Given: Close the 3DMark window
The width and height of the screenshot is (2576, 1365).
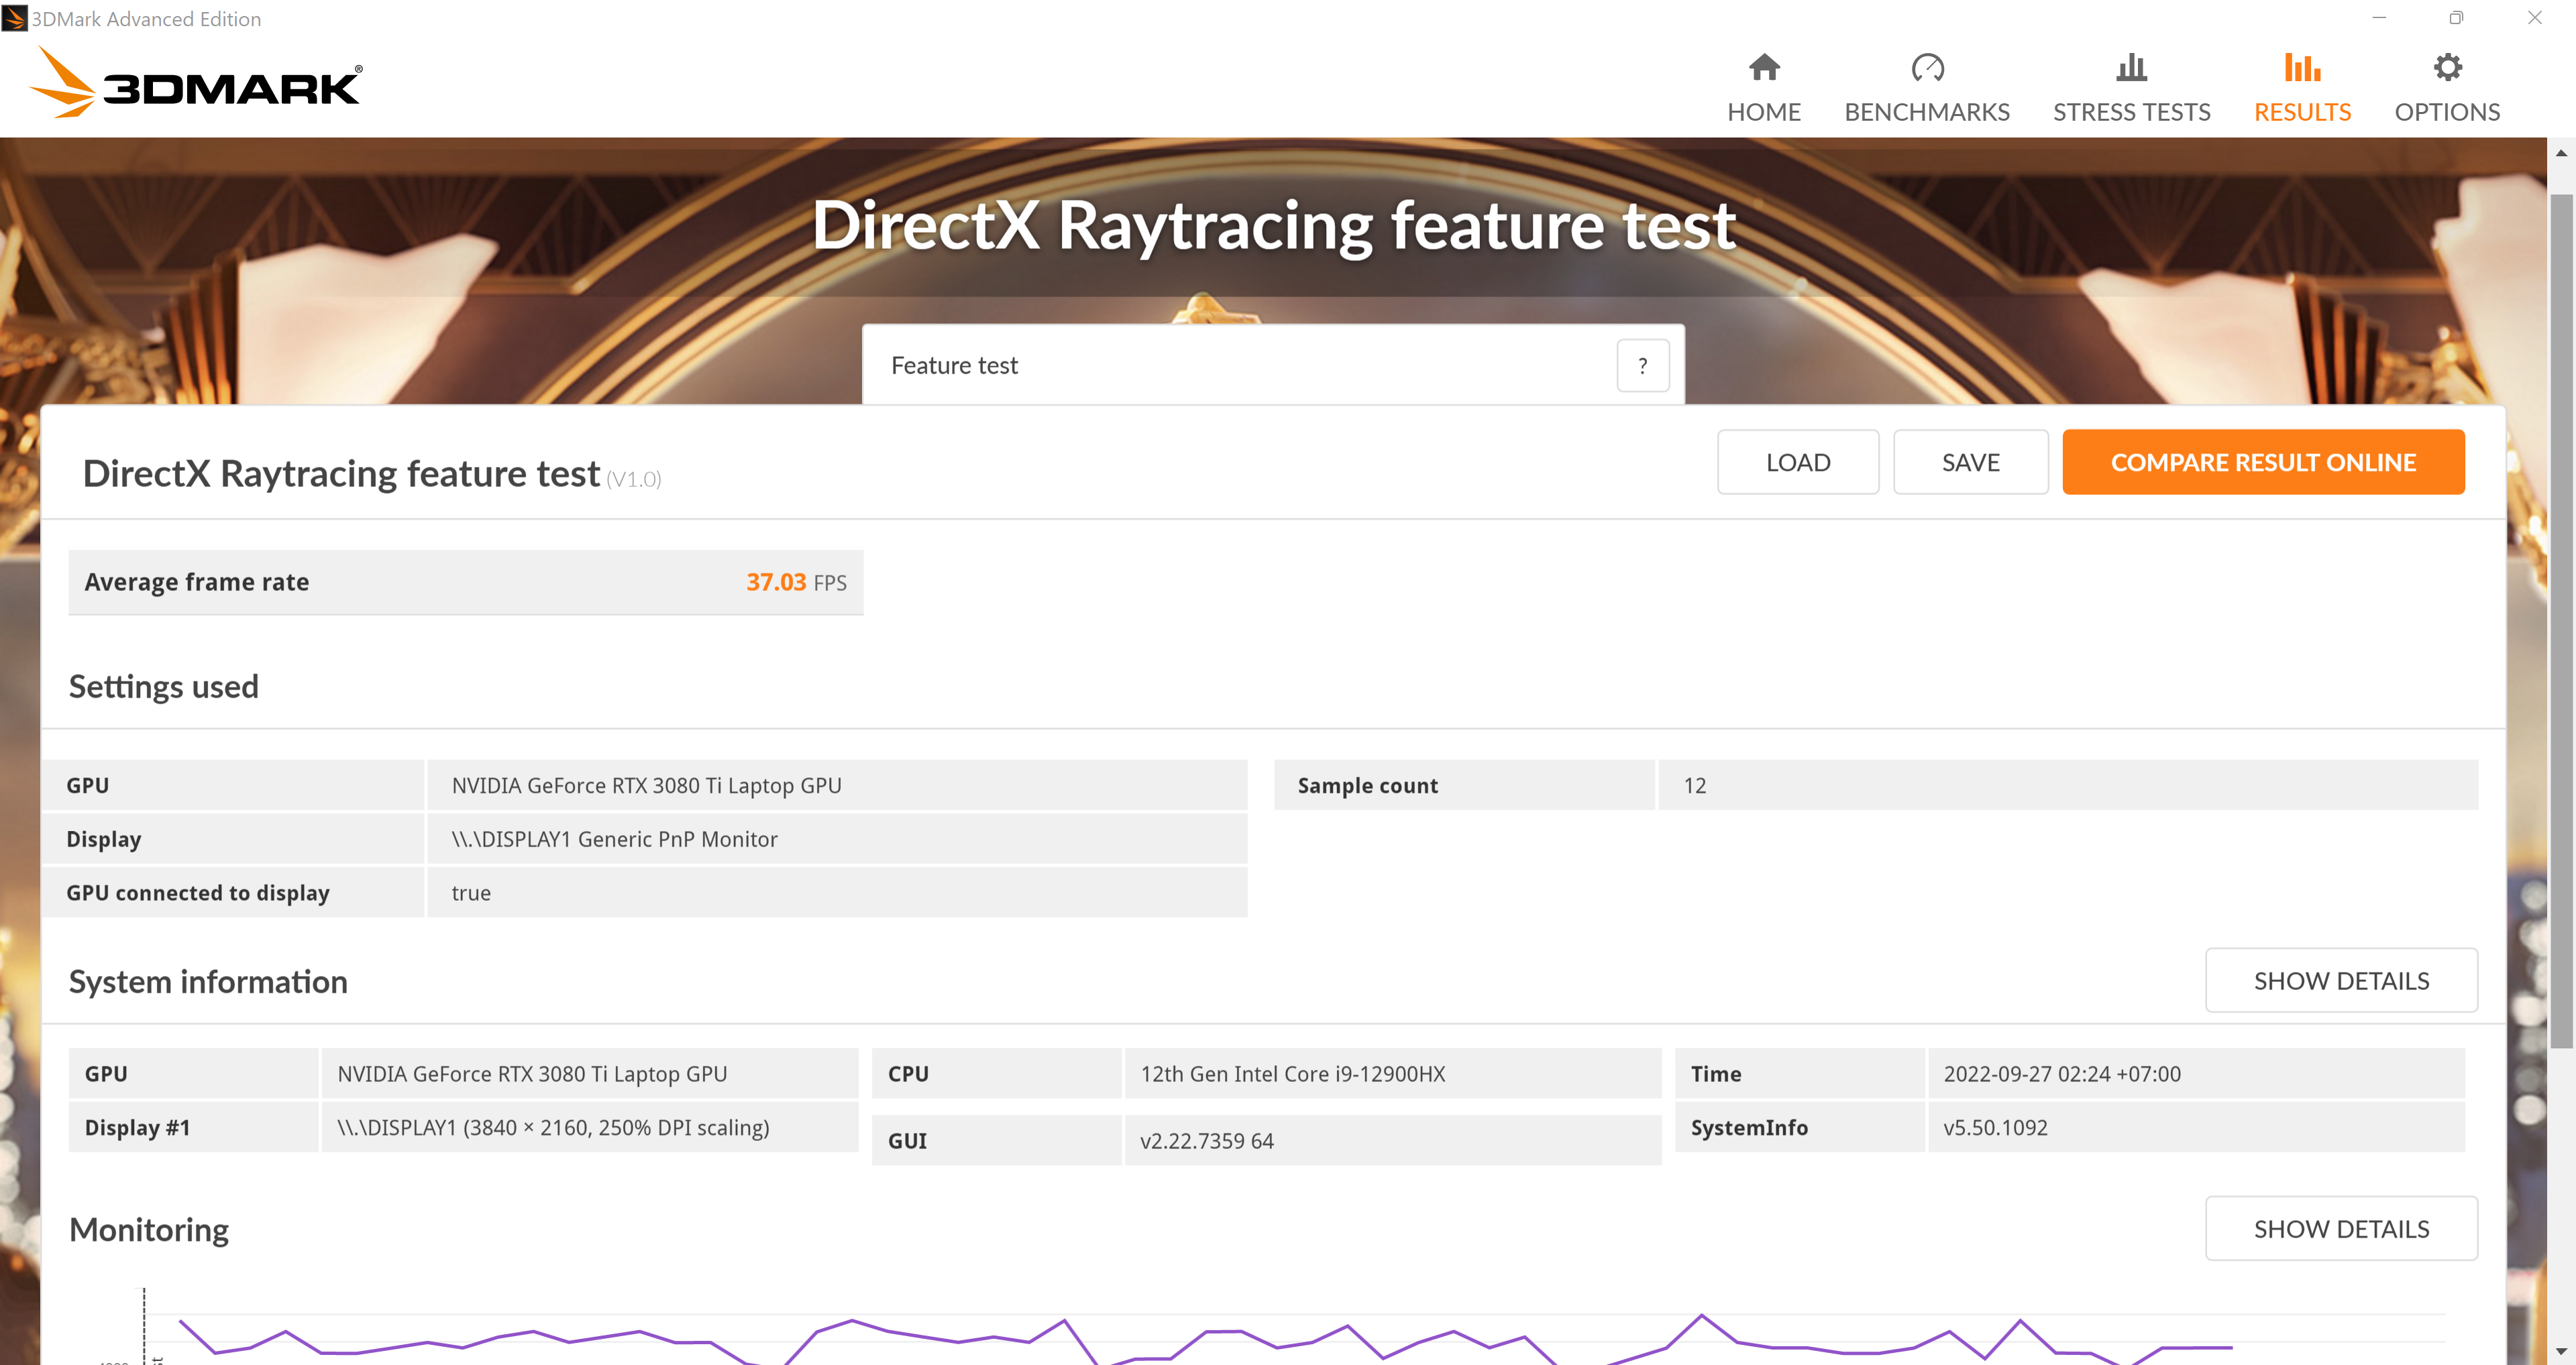Looking at the screenshot, I should 2534,18.
